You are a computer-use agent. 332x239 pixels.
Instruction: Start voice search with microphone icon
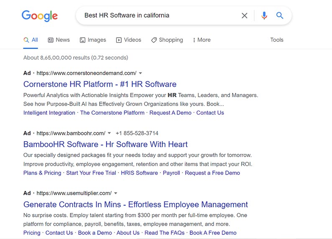tap(264, 15)
